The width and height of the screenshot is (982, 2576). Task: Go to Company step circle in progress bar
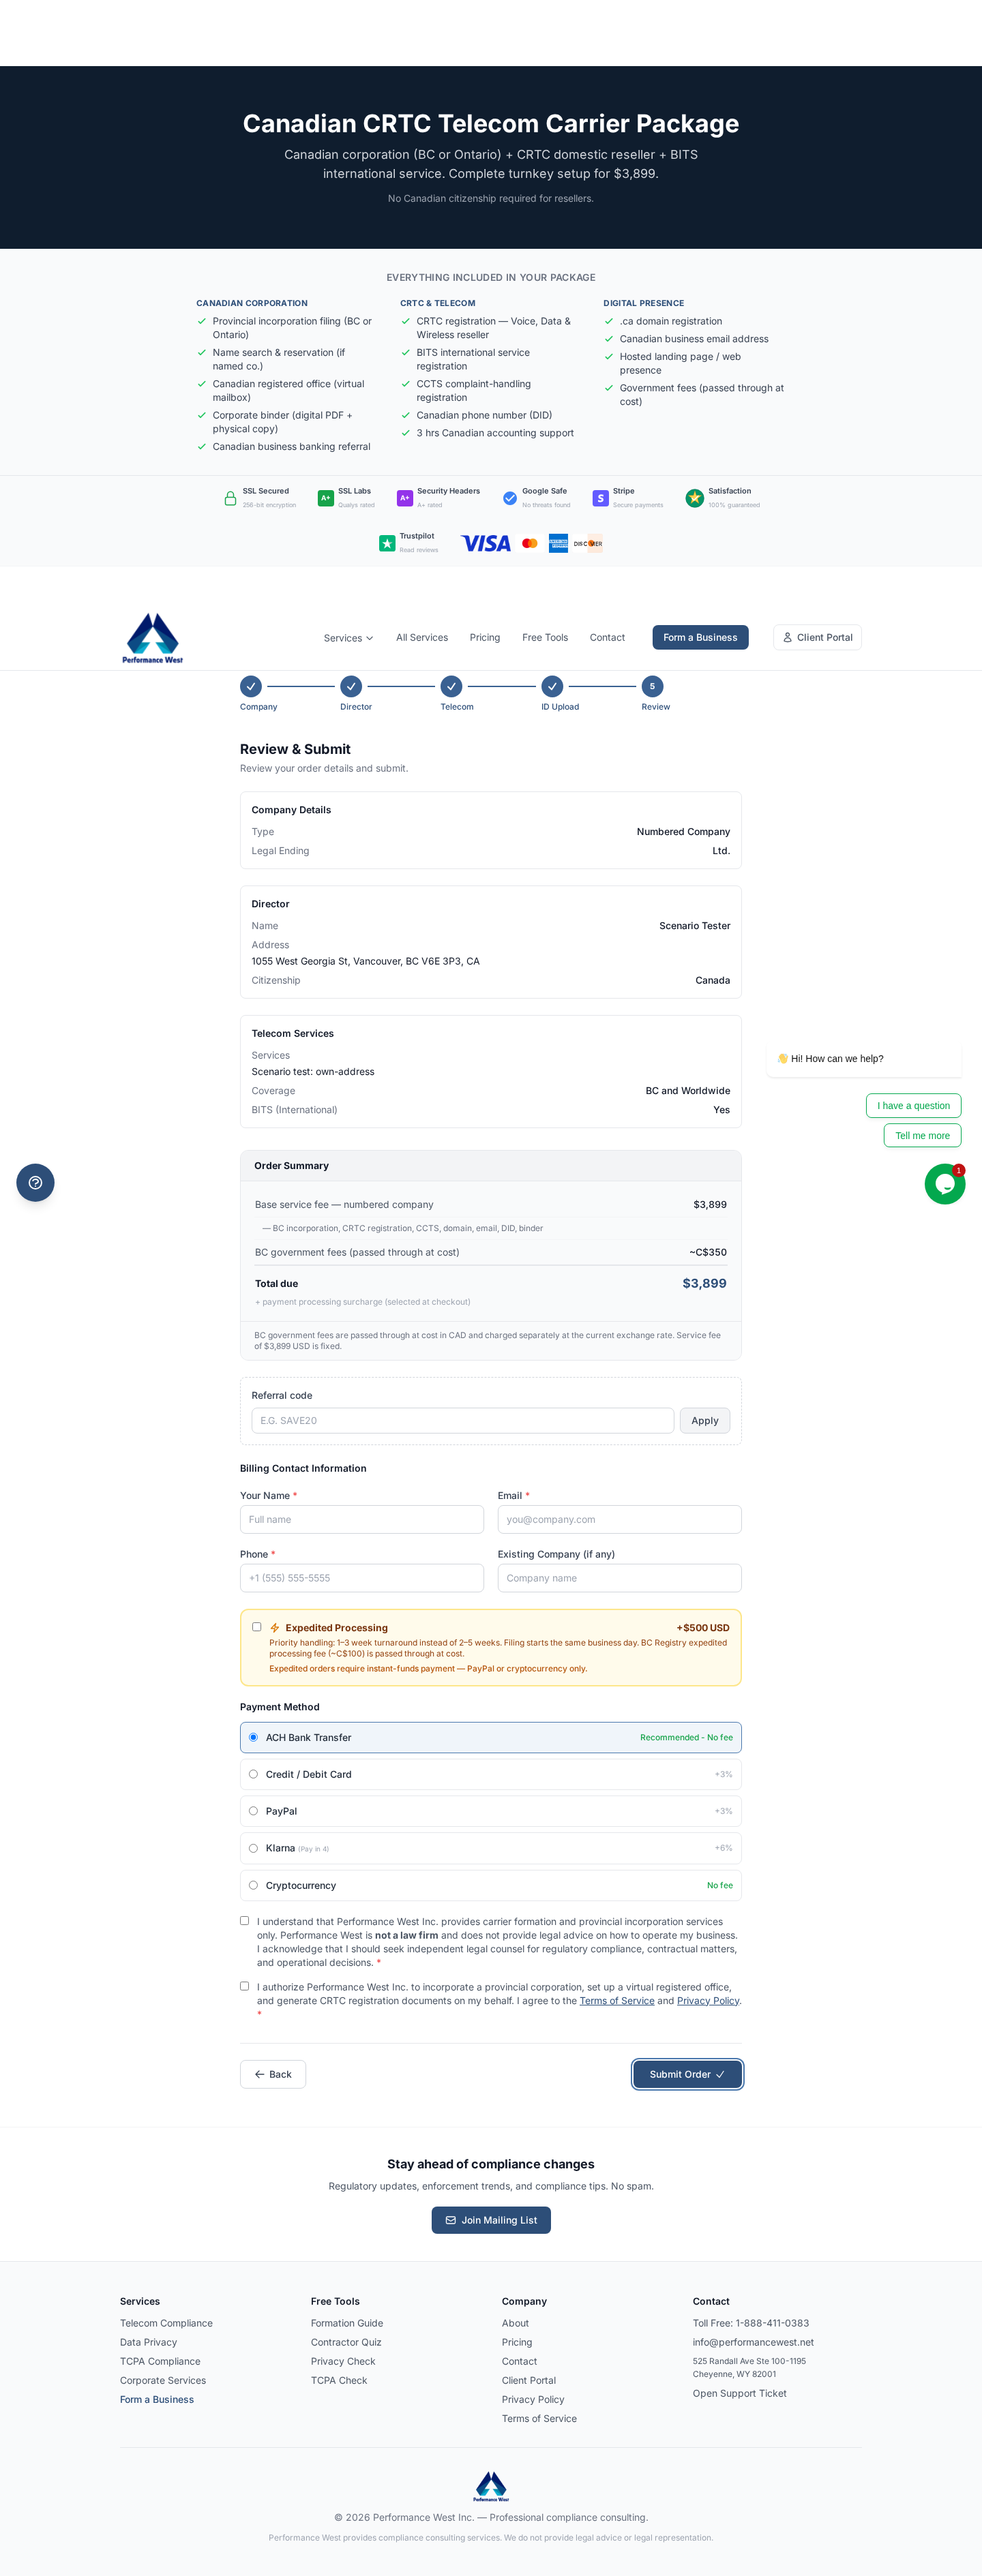(251, 686)
